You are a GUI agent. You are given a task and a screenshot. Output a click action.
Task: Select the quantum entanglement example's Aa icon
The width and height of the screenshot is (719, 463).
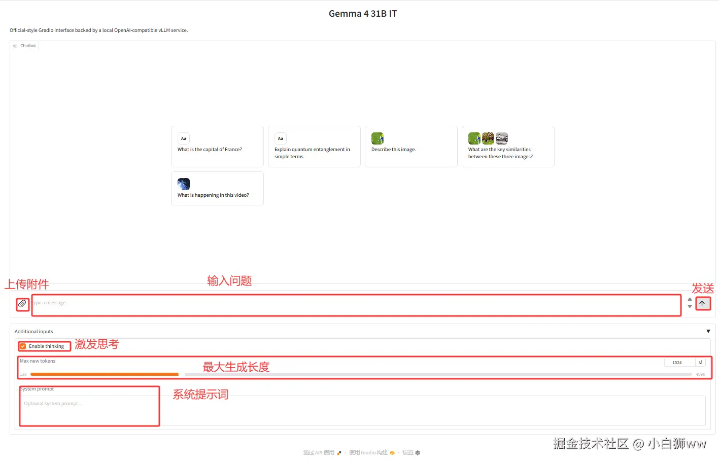[281, 138]
